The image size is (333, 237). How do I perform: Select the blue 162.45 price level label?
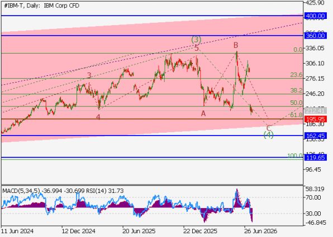click(x=315, y=136)
